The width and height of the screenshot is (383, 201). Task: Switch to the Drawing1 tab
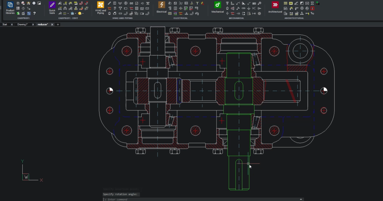(22, 24)
